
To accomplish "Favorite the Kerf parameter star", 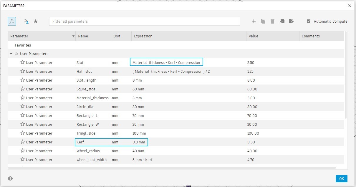I will click(x=23, y=142).
